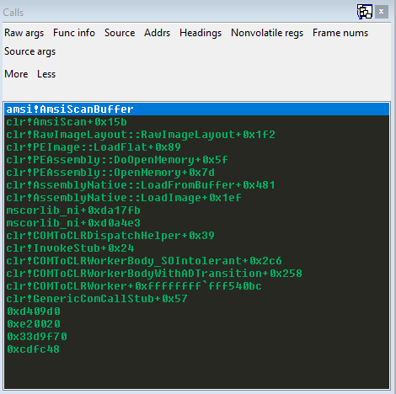Select the clr!COMToCLRWorker frame
The width and height of the screenshot is (396, 394).
pyautogui.click(x=197, y=286)
